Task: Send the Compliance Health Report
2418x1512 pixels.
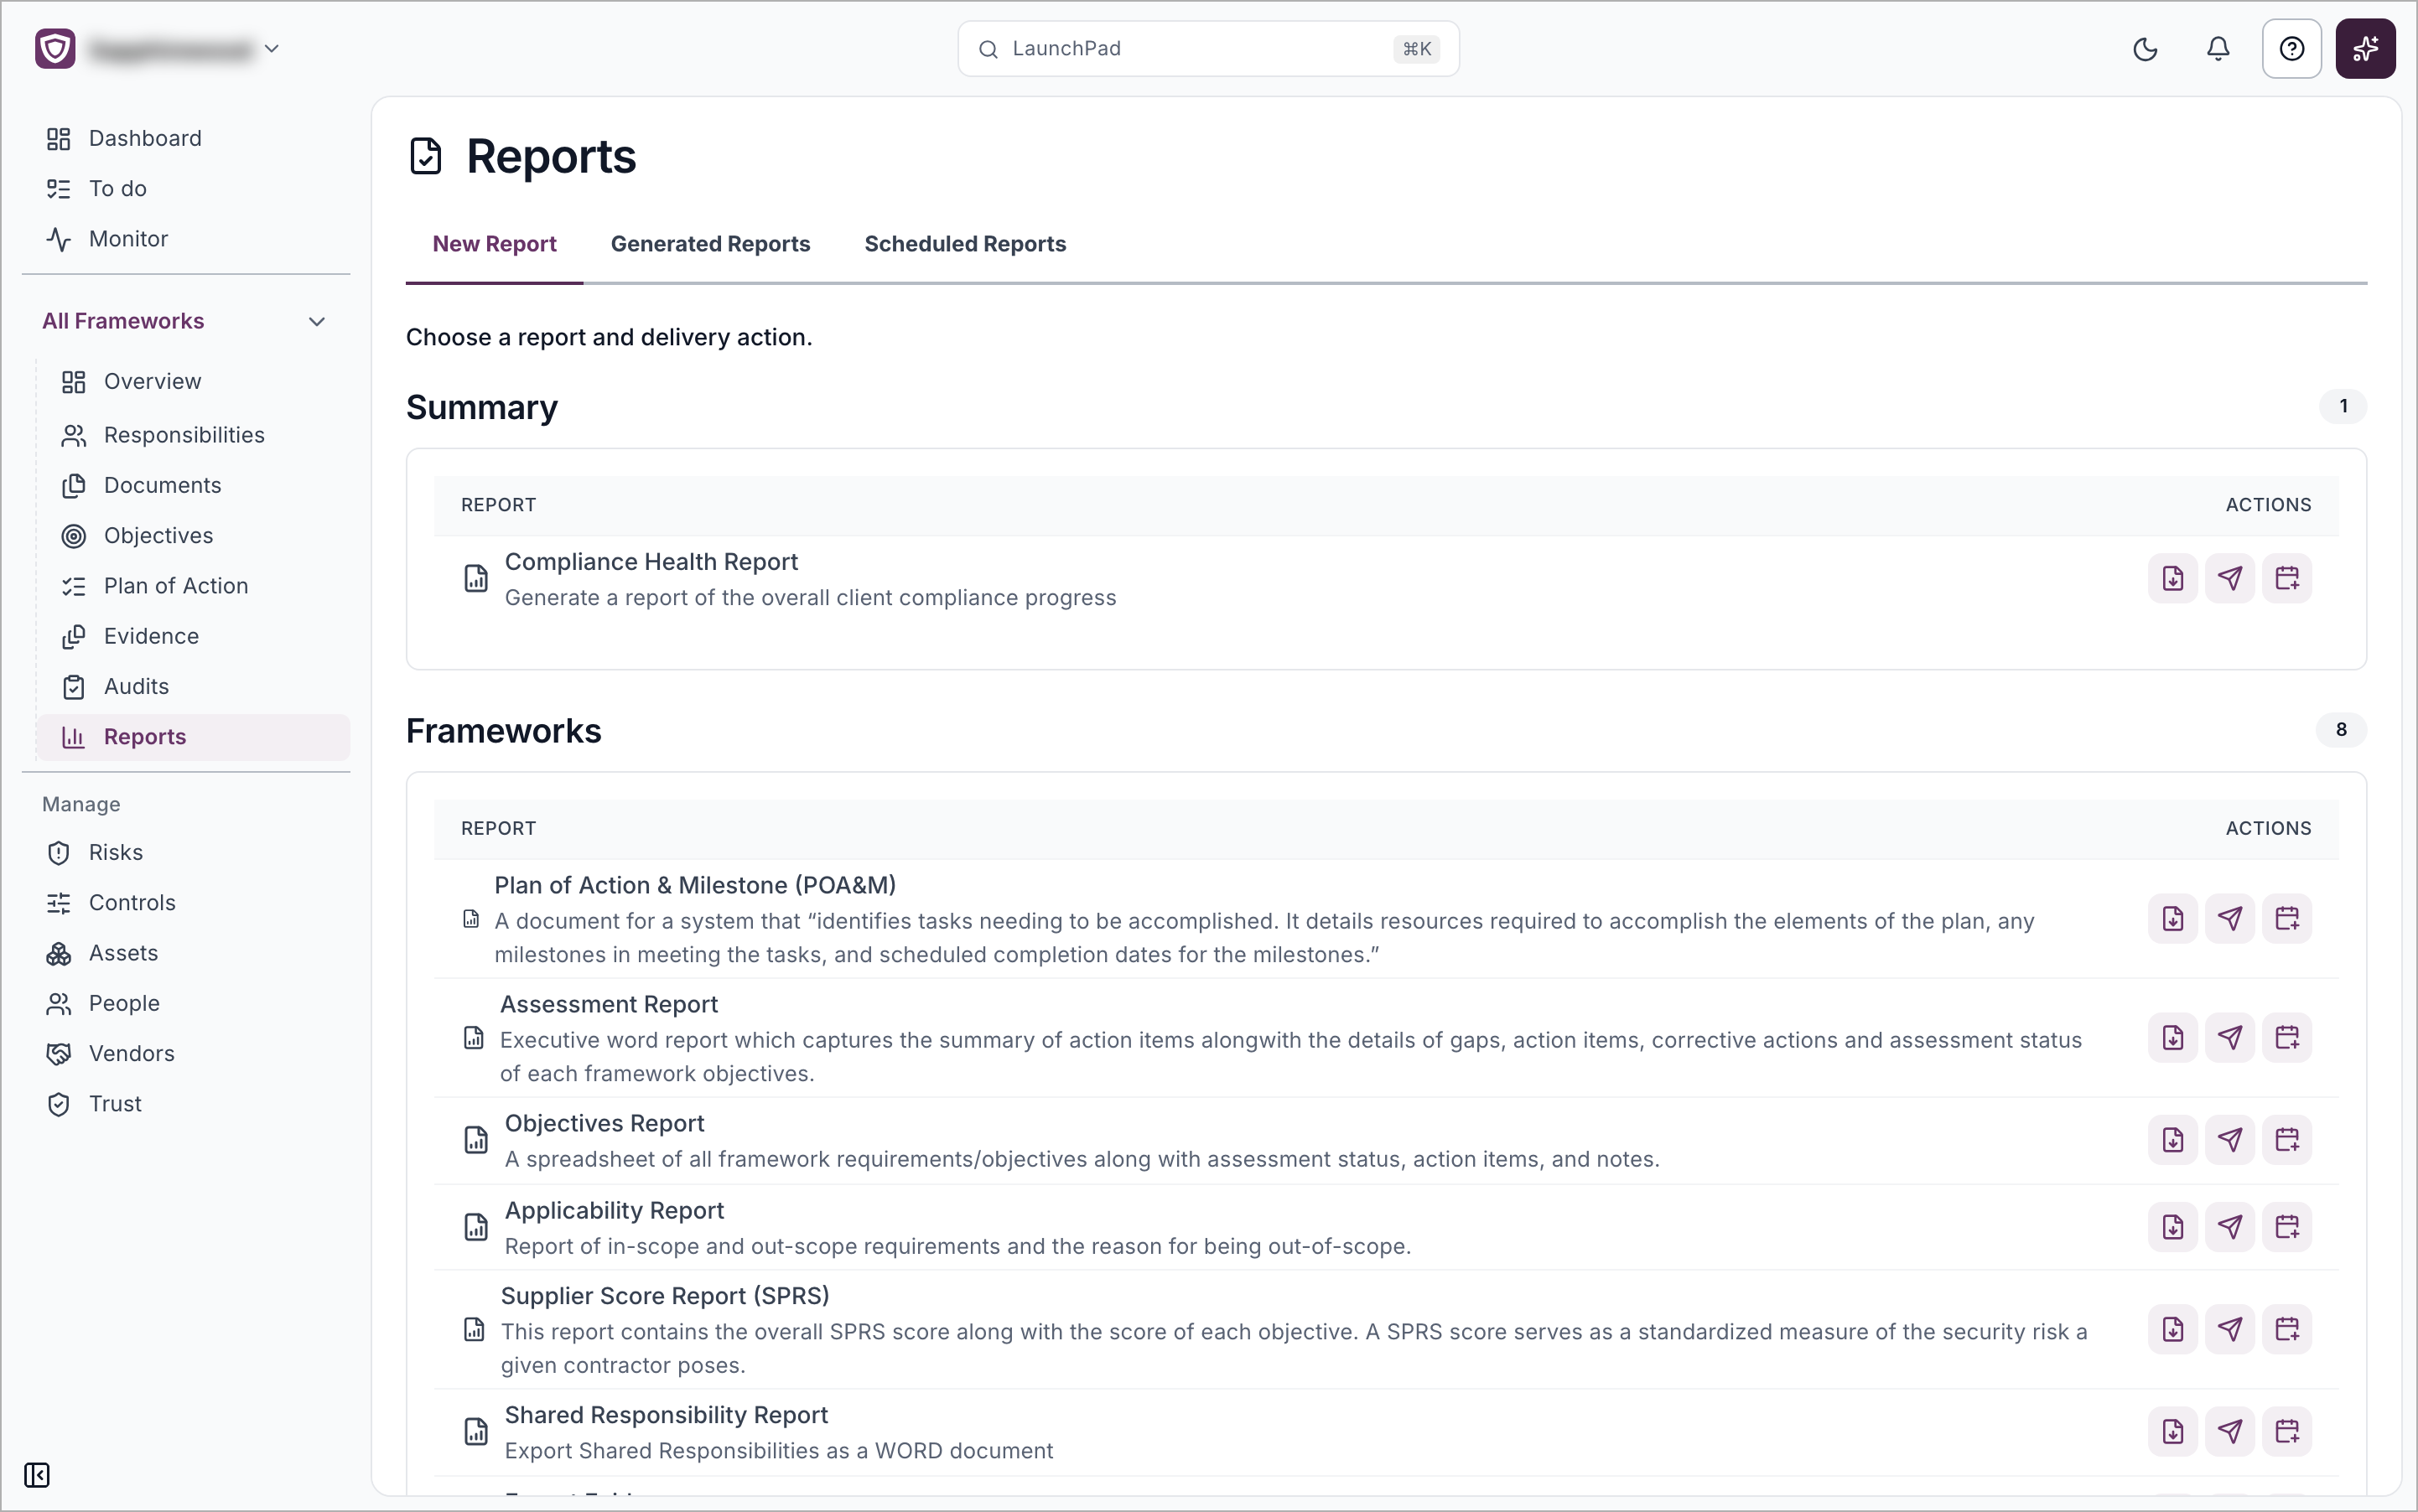Action: click(2230, 578)
